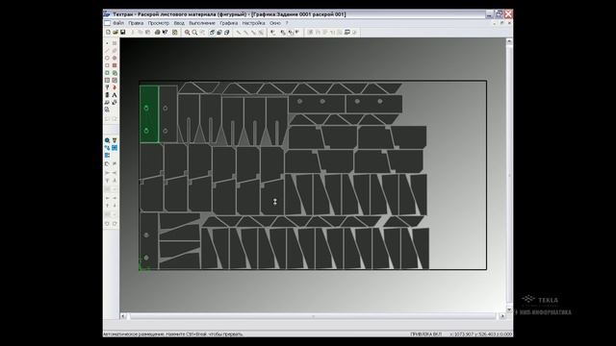616x346 pixels.
Task: Select the text tool labeled A
Action: point(115,95)
